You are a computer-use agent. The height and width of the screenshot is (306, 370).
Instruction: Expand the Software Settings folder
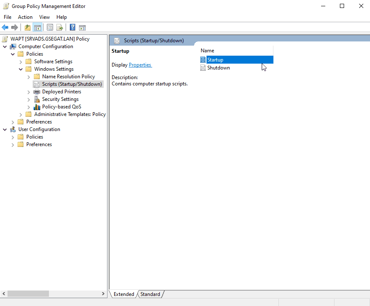coord(21,62)
